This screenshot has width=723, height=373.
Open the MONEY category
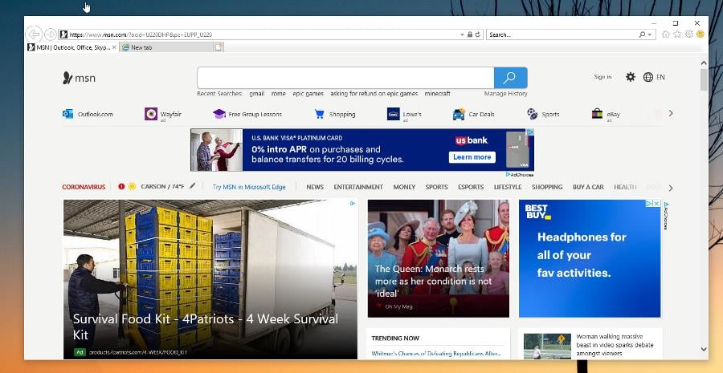tap(404, 187)
